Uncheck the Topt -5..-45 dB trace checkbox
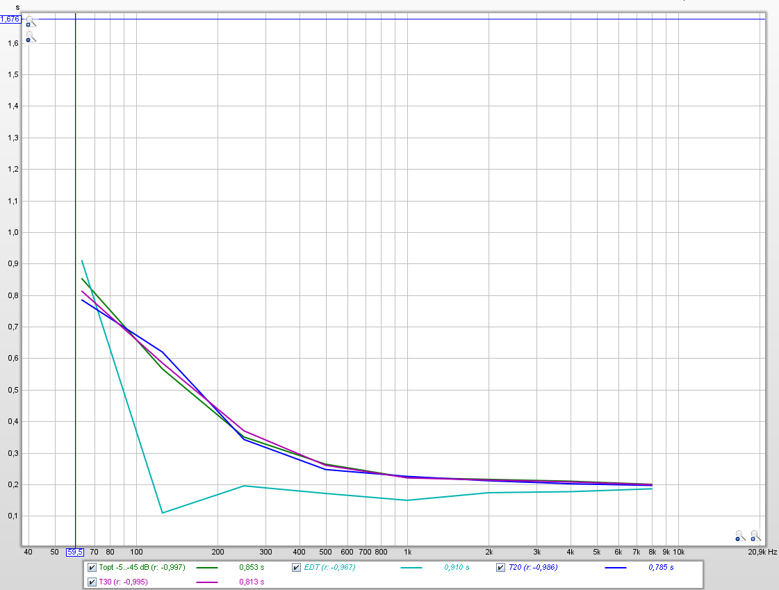Viewport: 779px width, 590px height. tap(92, 568)
